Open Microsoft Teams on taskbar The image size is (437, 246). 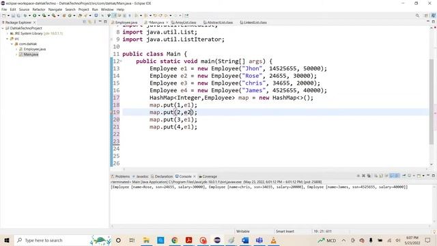click(259, 240)
